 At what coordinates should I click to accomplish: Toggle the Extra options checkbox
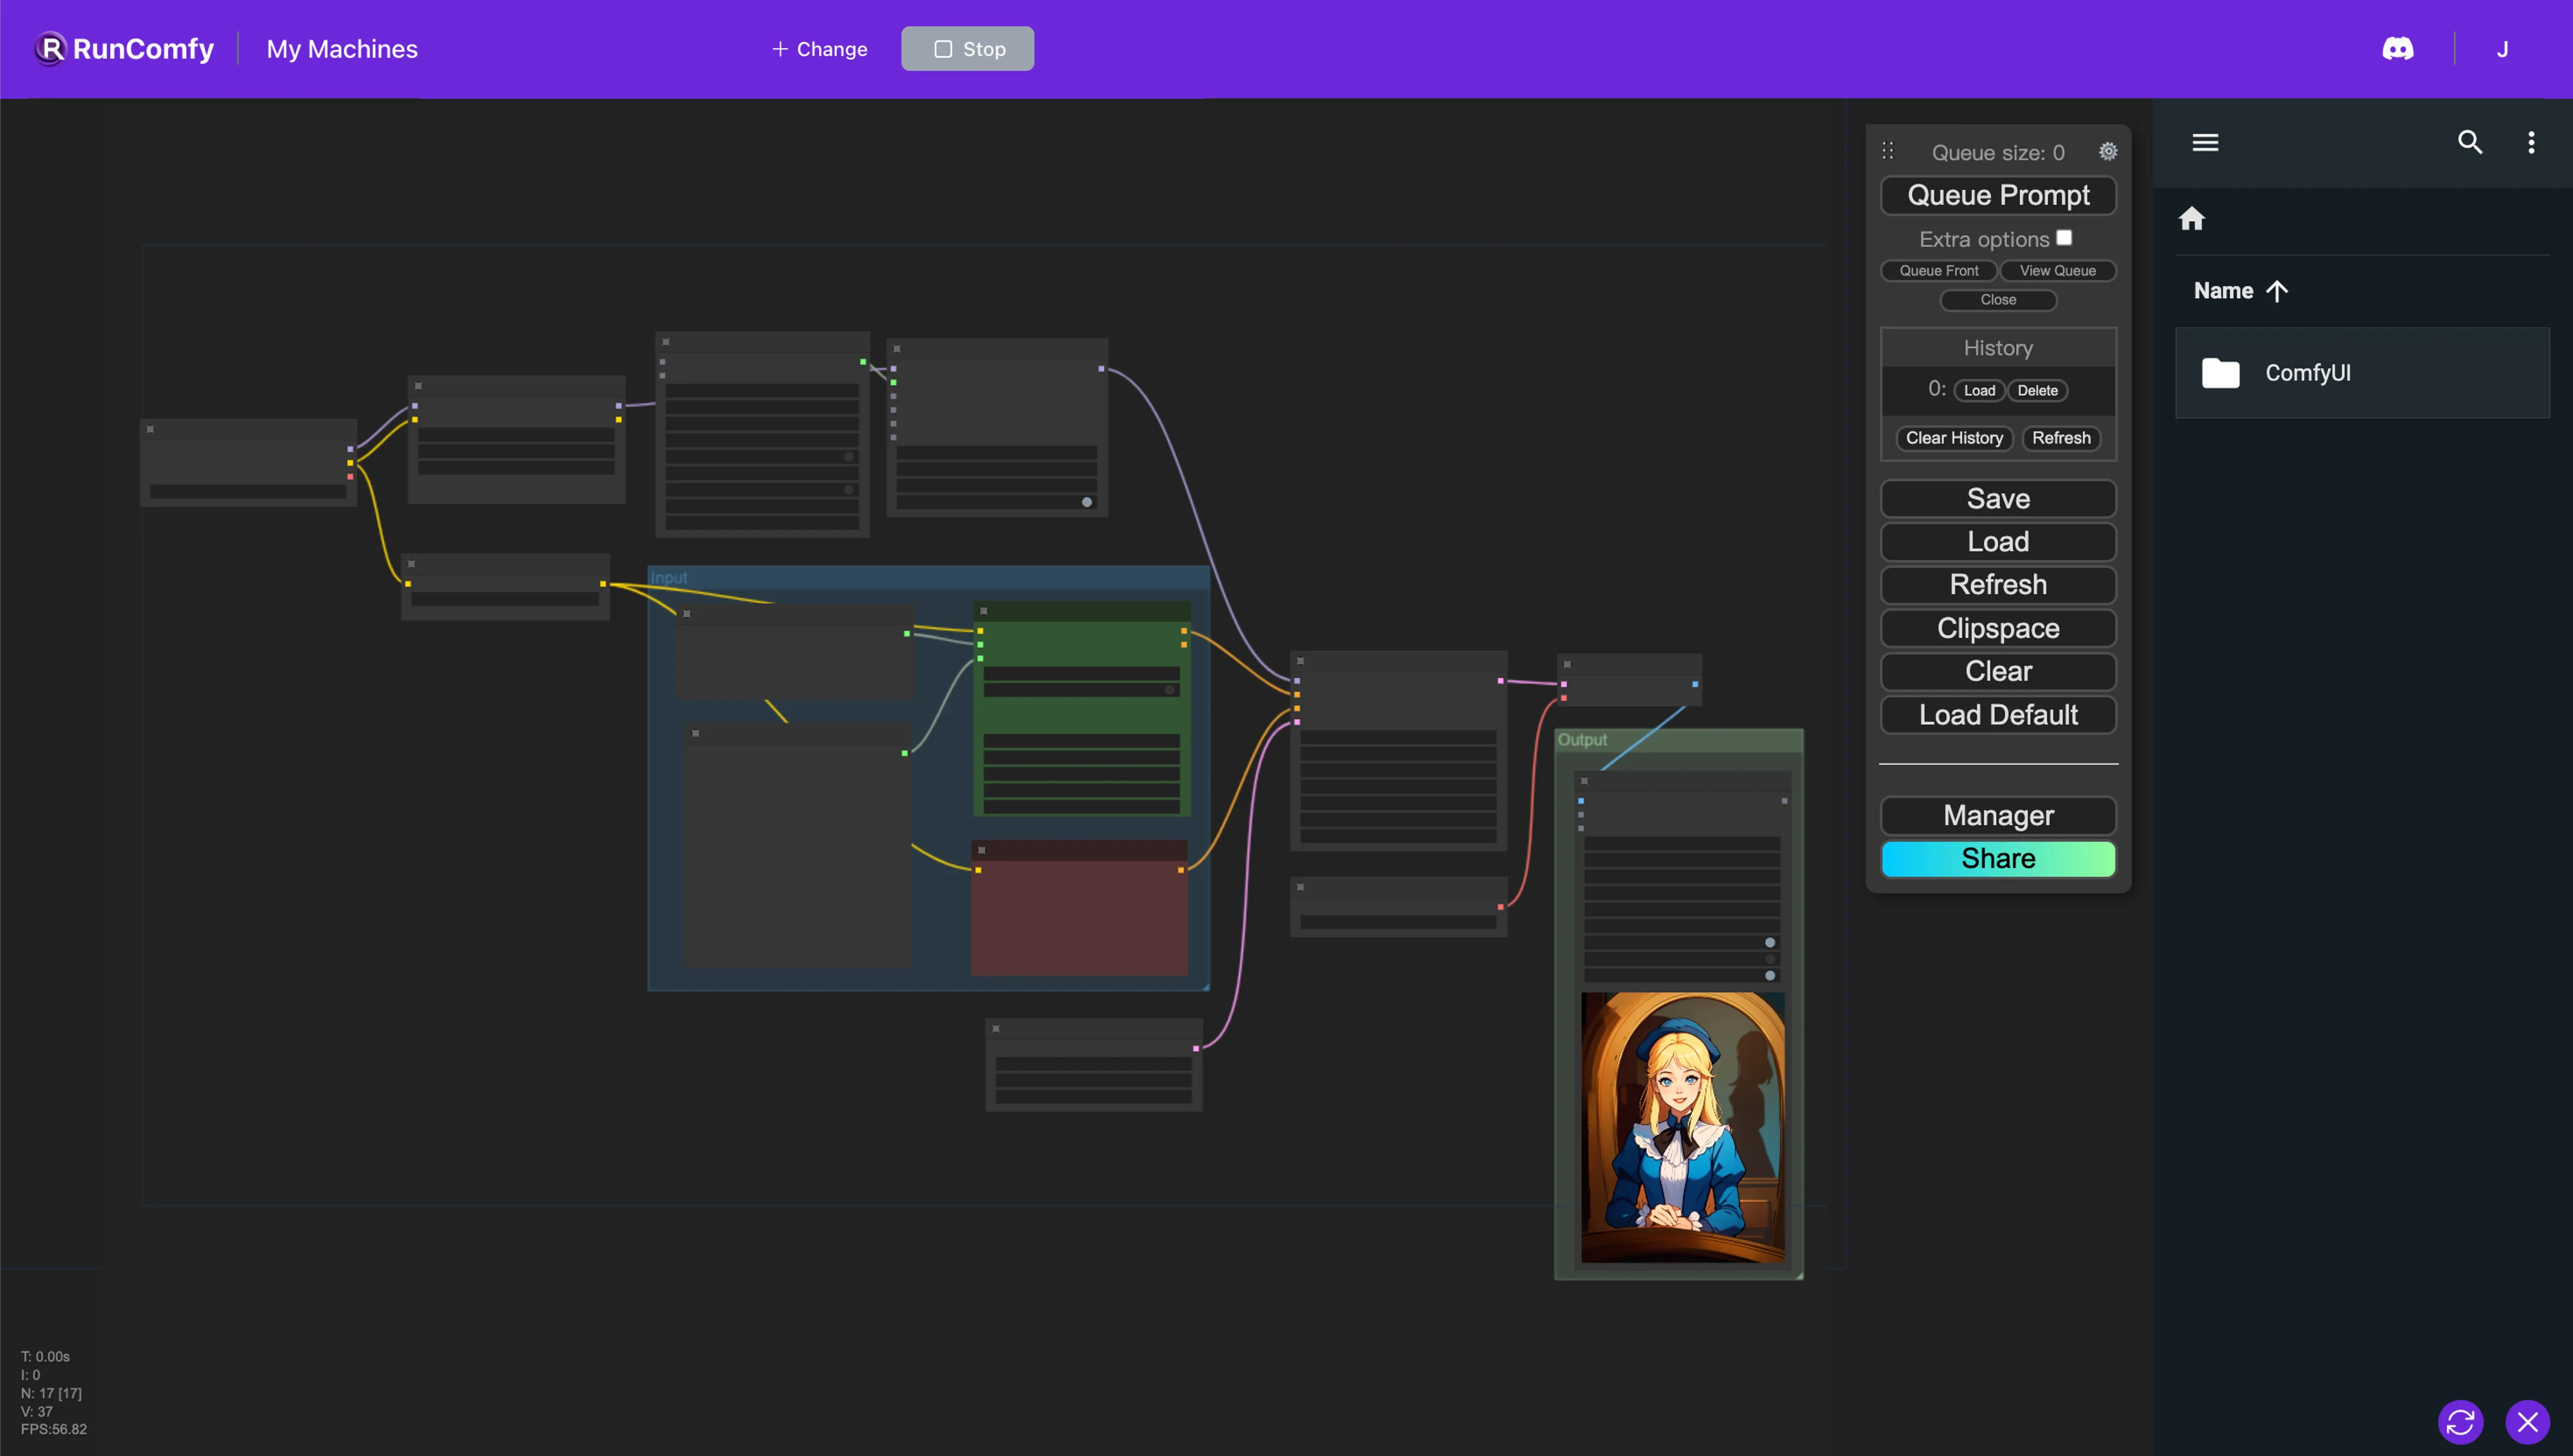pyautogui.click(x=2064, y=236)
